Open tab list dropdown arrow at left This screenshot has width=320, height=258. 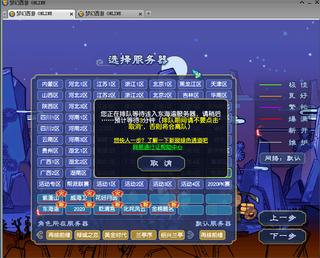pyautogui.click(x=4, y=14)
